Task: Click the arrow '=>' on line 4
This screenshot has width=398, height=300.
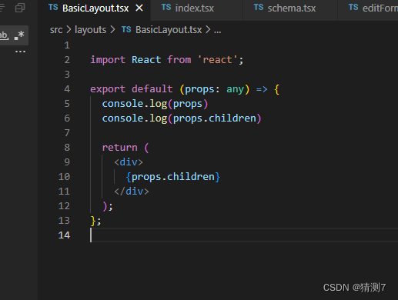Action: pyautogui.click(x=262, y=89)
